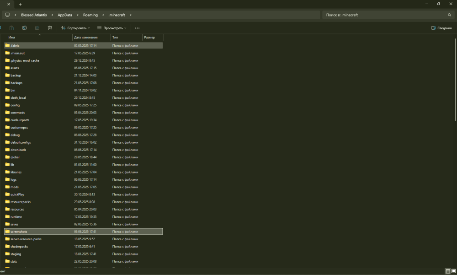Select the runtime folder
The height and width of the screenshot is (275, 457).
pos(83,217)
